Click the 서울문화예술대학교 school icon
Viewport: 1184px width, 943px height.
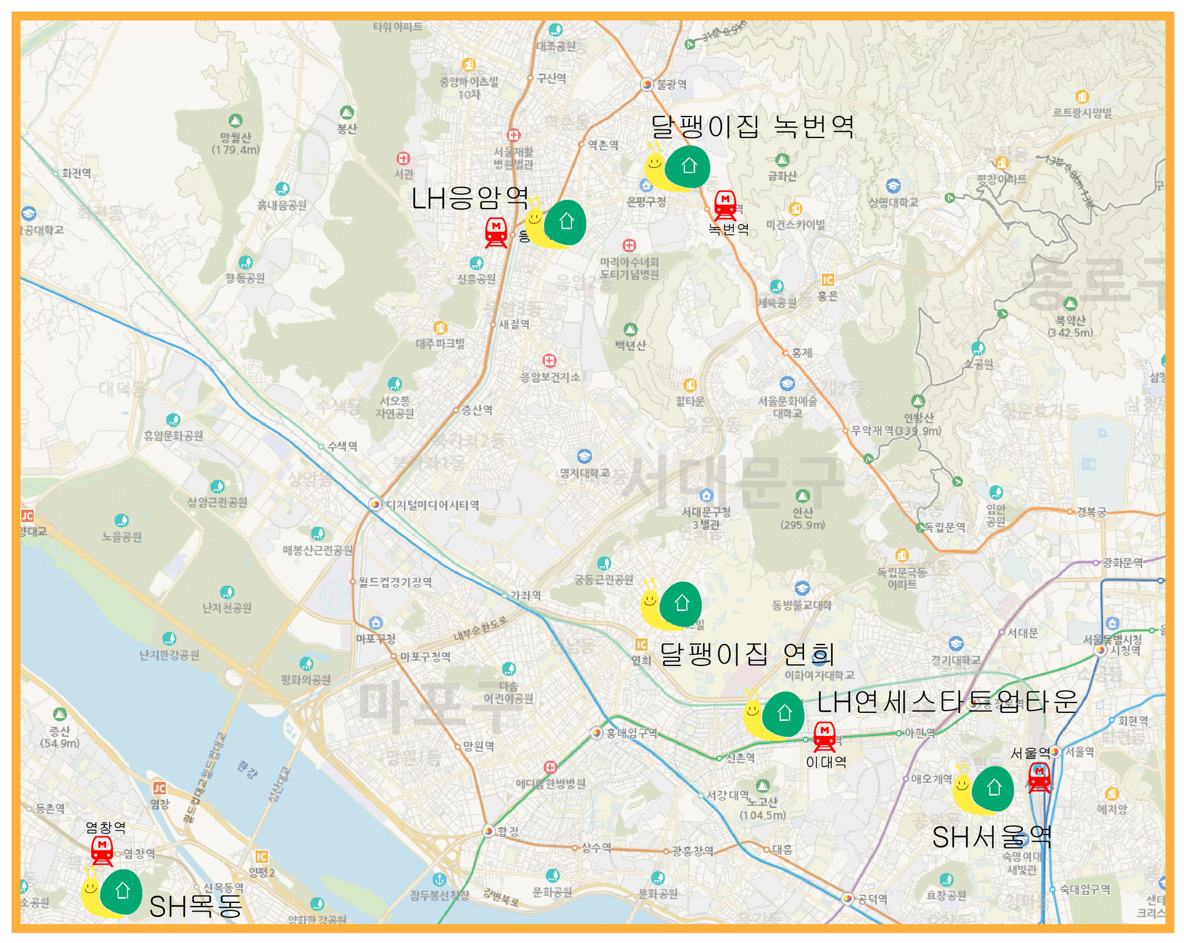(787, 384)
